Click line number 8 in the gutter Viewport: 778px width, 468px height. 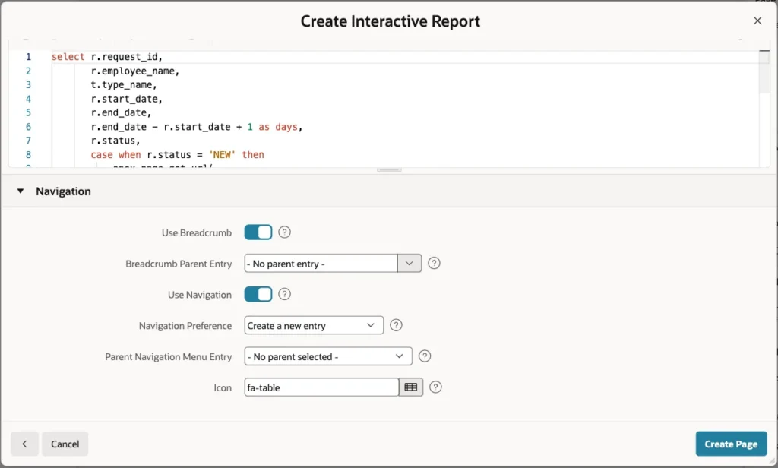point(28,154)
